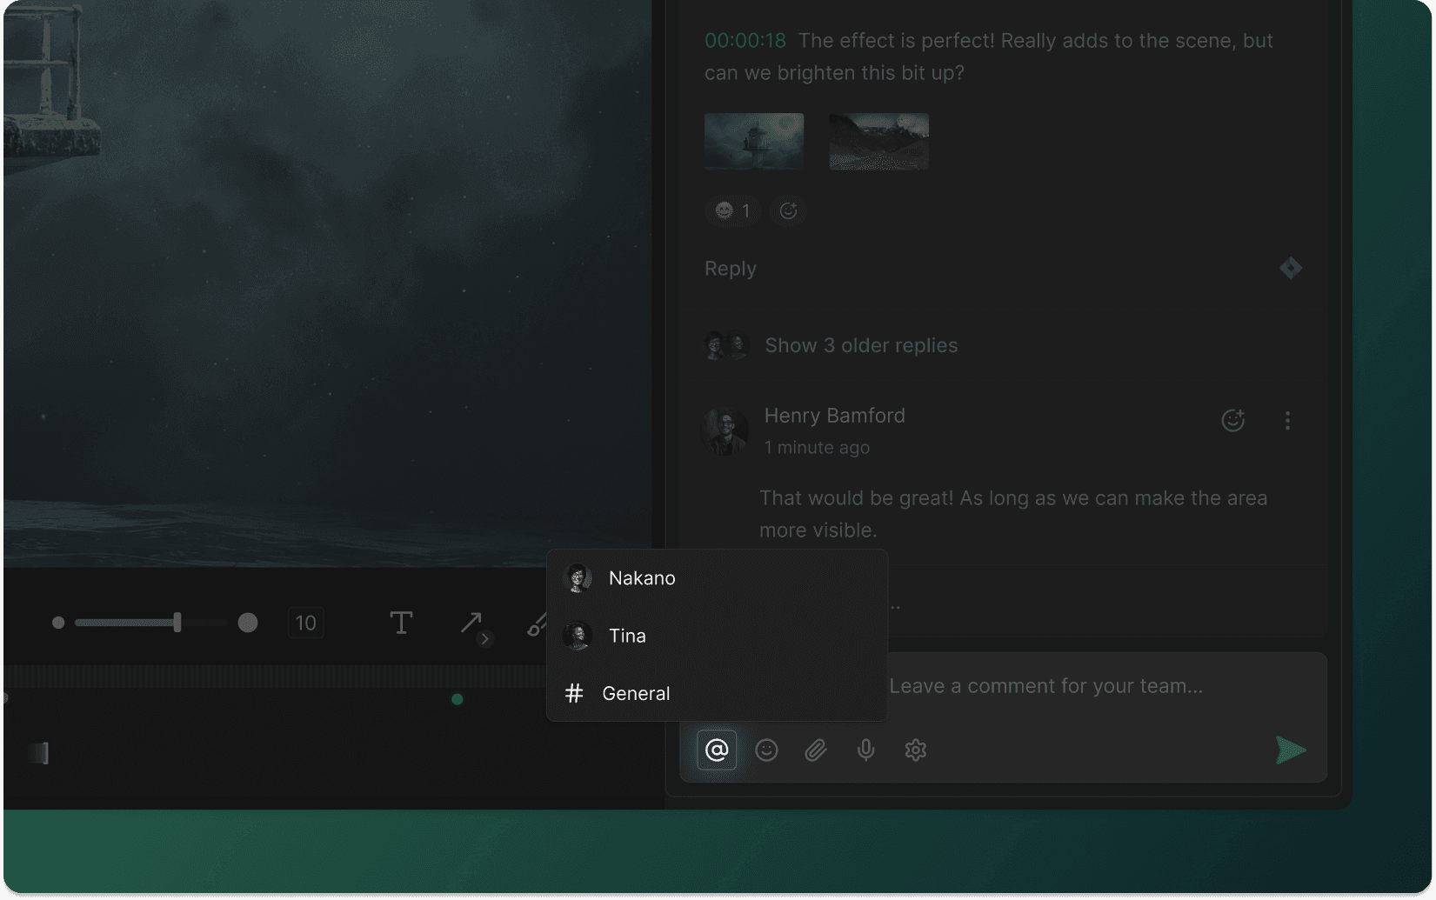Click the paperclip attachment icon

(x=816, y=750)
